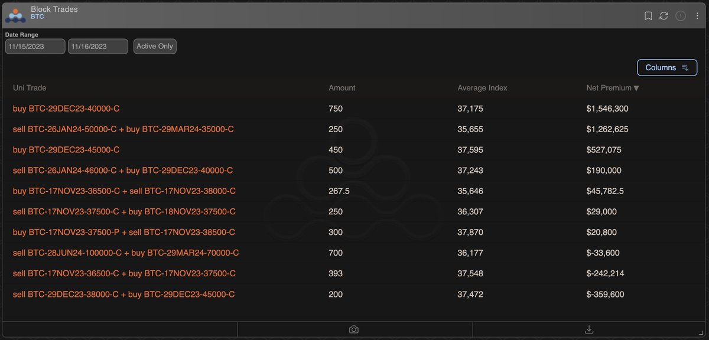Click the Block Trades title text
This screenshot has width=709, height=340.
point(54,9)
